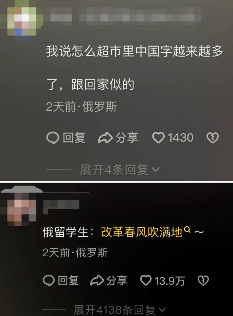
Task: Tap the small search magnifier after 吹满地
Action: click(187, 229)
